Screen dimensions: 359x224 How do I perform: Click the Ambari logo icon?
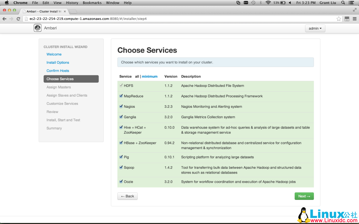pos(38,28)
